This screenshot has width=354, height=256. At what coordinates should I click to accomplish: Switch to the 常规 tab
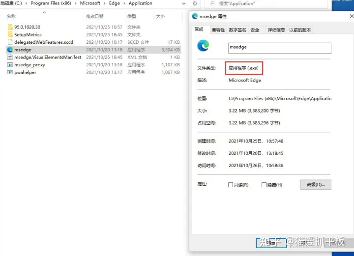click(x=199, y=29)
